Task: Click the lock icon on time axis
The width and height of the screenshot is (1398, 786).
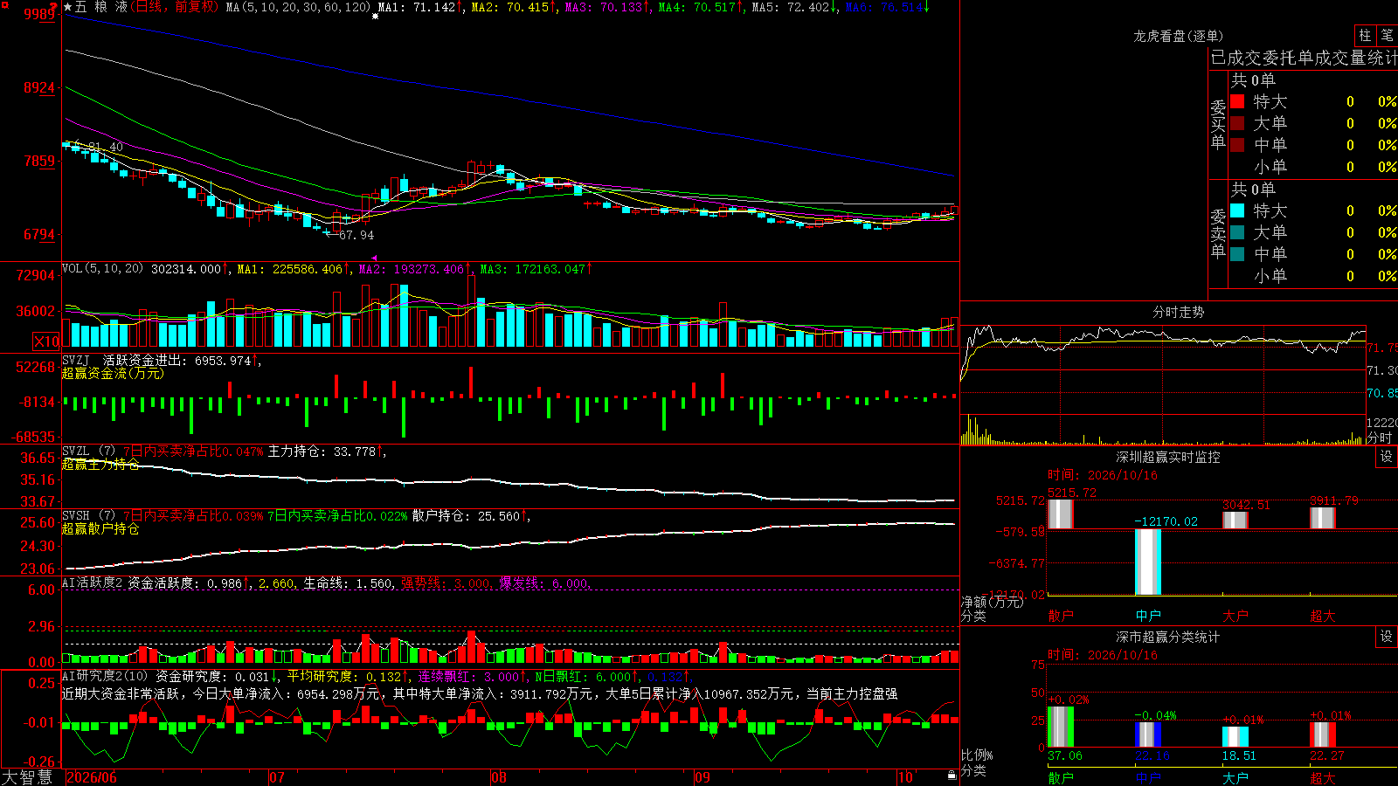Action: tap(952, 776)
